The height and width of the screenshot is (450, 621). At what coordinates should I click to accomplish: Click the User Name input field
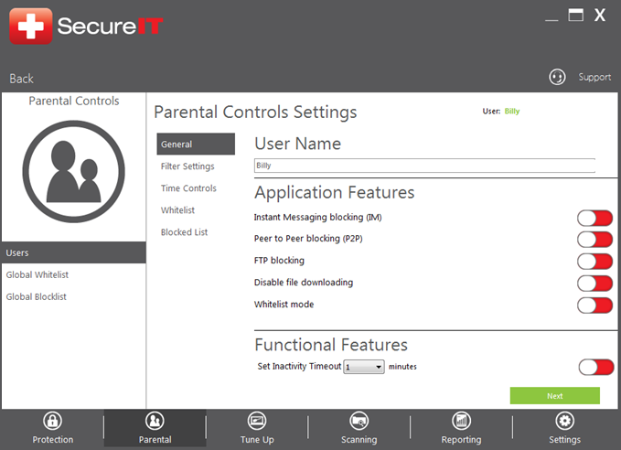[424, 166]
